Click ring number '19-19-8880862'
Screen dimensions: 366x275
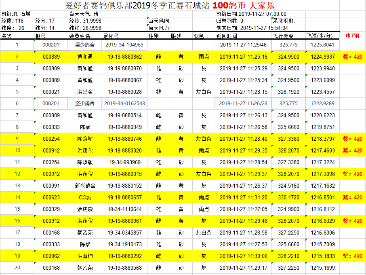tap(125, 57)
